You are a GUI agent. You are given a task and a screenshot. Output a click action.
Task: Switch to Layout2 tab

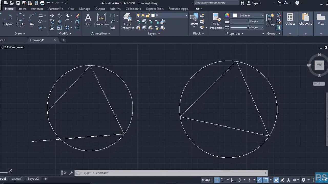point(33,179)
